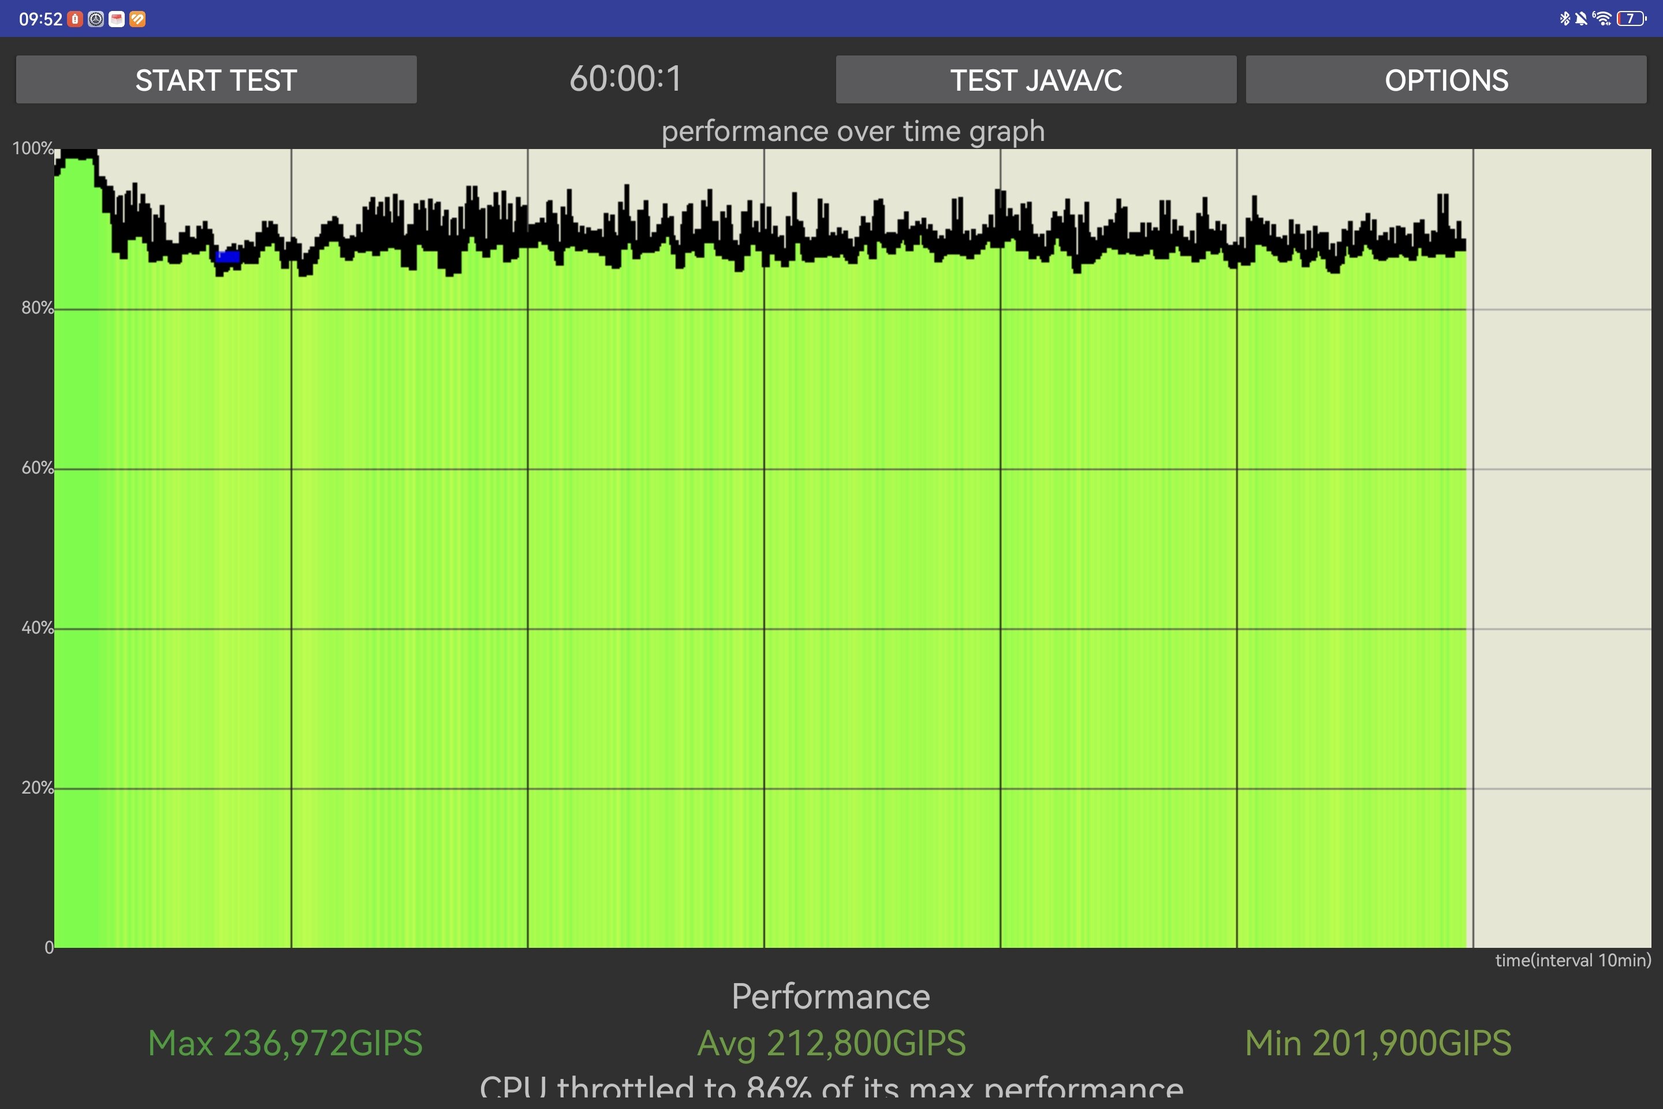
Task: Switch mode with TEST JAVA/C button
Action: click(1036, 80)
